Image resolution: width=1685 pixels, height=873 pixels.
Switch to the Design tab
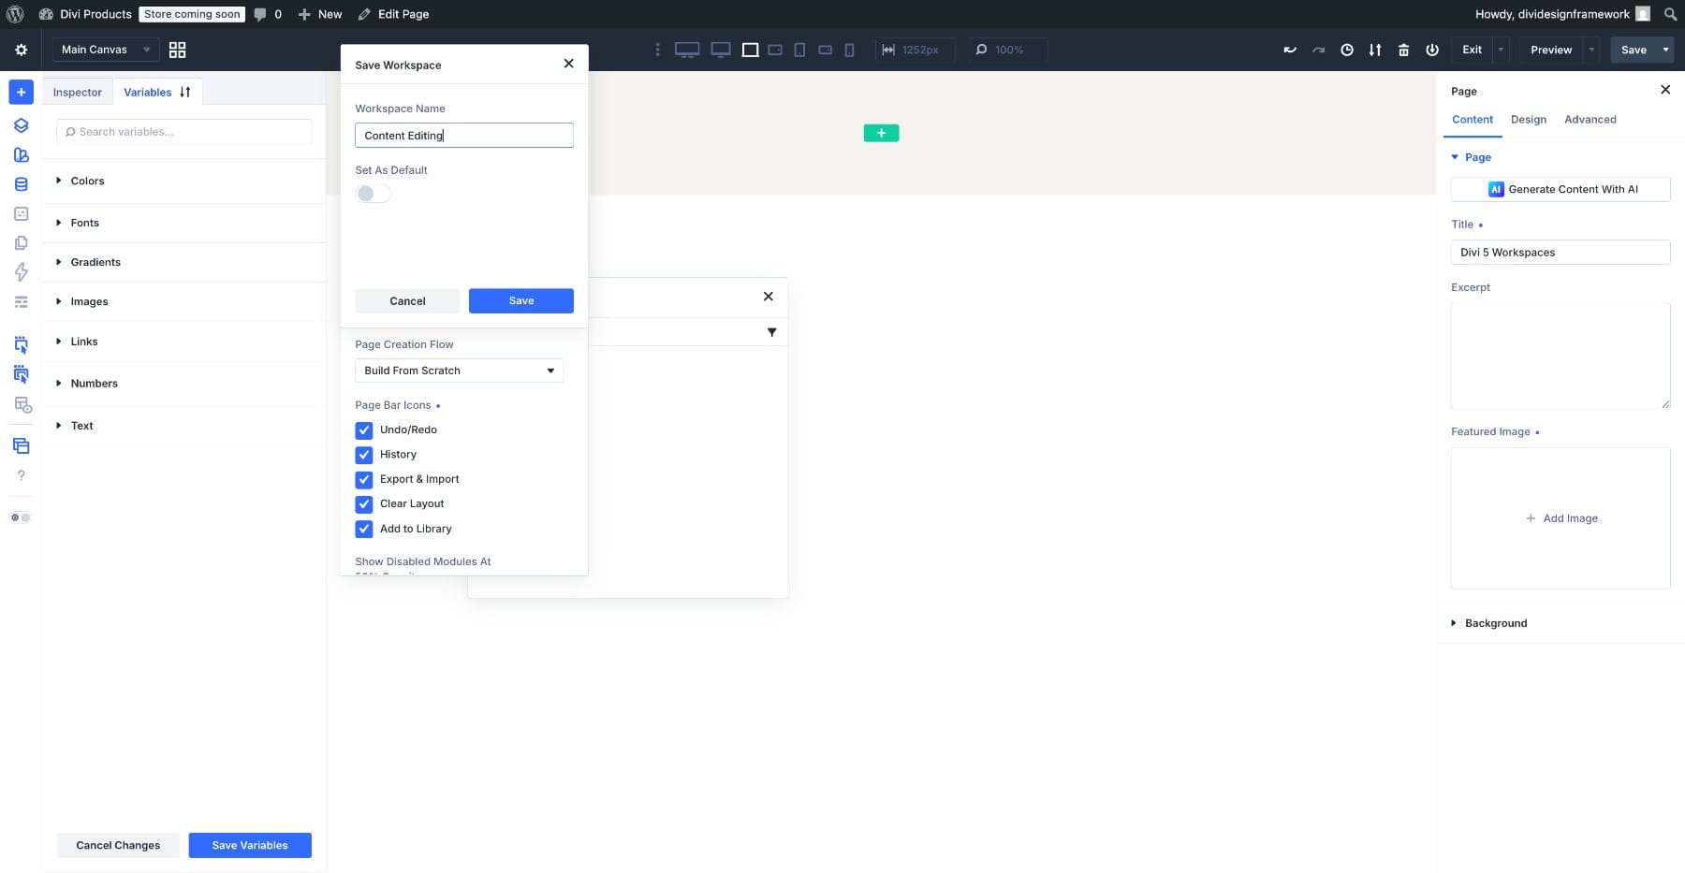coord(1529,120)
